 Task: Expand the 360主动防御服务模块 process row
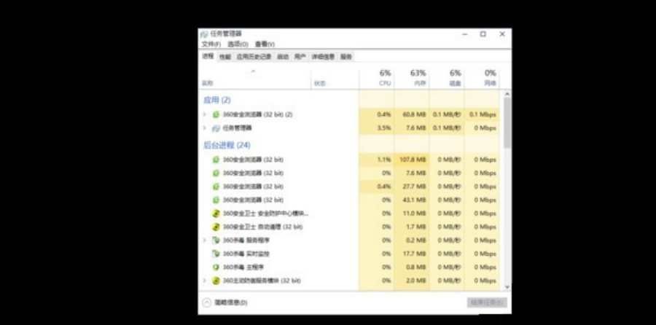coord(205,281)
